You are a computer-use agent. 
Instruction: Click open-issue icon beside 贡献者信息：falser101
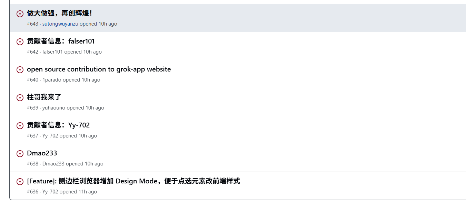pos(20,42)
